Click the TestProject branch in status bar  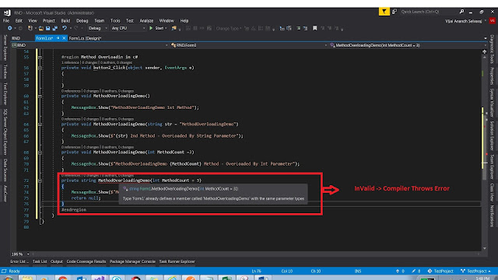point(475,271)
